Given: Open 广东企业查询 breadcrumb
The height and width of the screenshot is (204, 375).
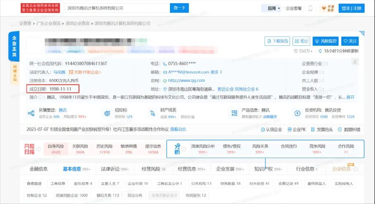Looking at the screenshot, I should point(48,23).
